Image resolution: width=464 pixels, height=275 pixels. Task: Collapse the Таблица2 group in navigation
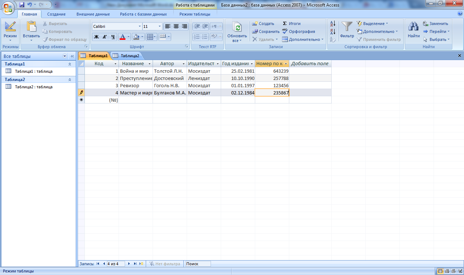(70, 80)
